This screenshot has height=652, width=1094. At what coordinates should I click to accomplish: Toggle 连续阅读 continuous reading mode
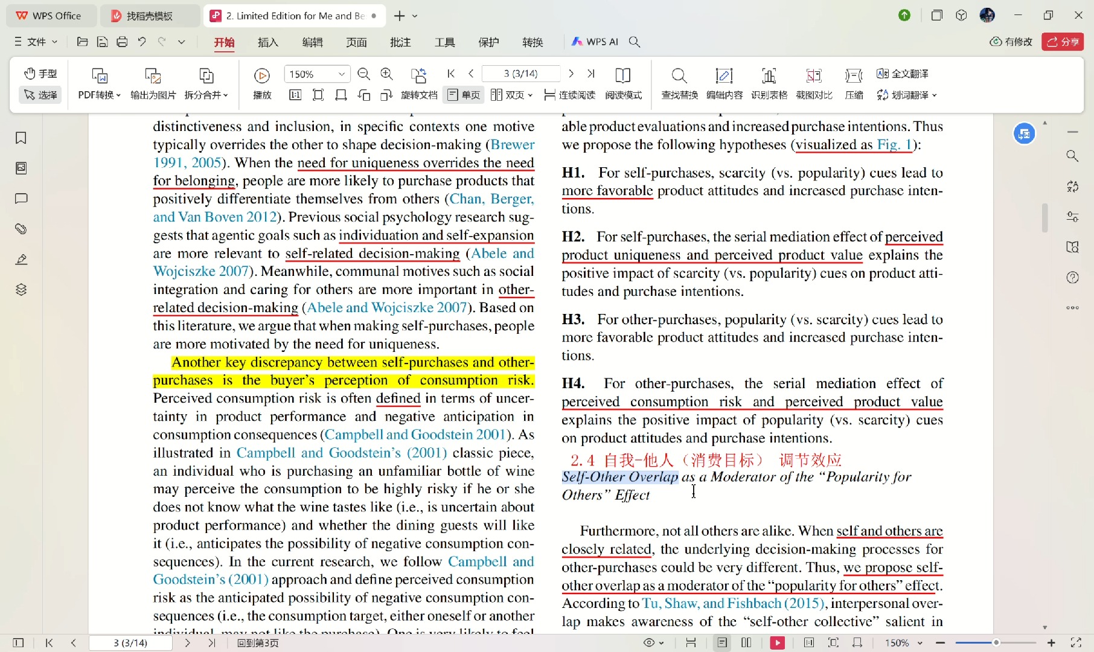(569, 95)
